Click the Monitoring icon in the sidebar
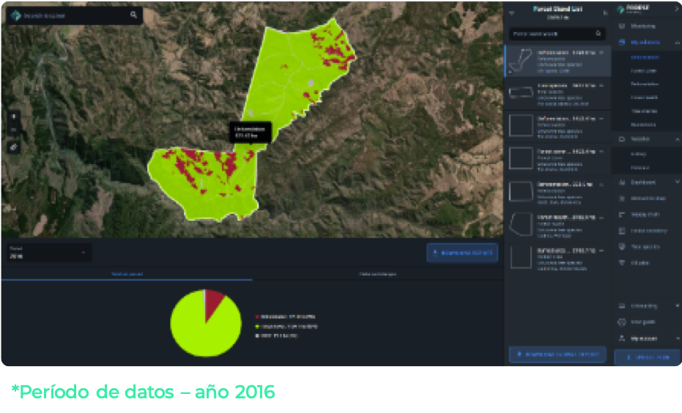Screen dimensions: 682x413 click(621, 26)
